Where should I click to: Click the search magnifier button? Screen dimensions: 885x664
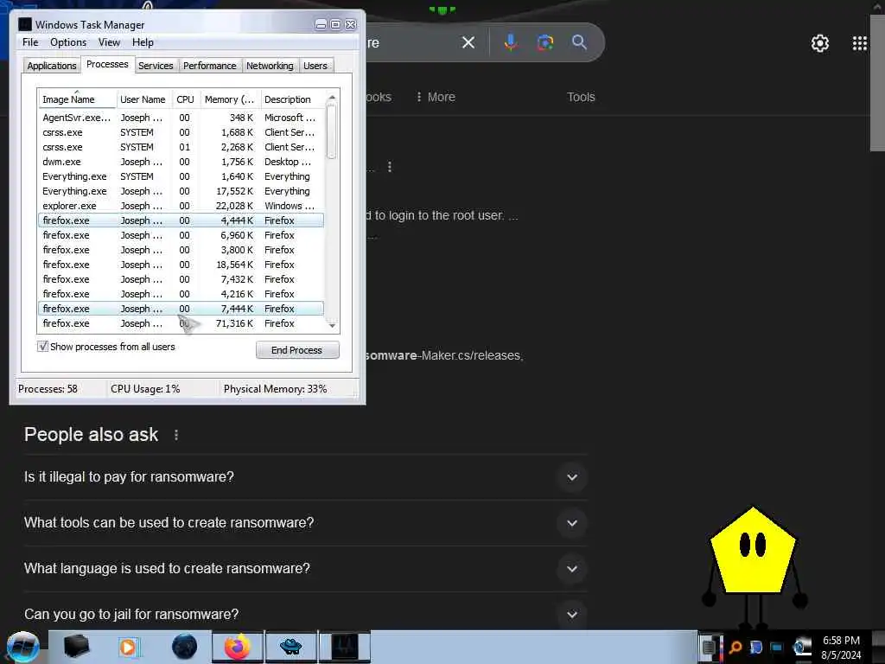tap(579, 42)
